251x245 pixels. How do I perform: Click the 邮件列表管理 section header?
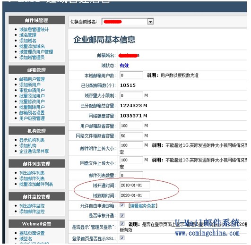click(x=37, y=164)
